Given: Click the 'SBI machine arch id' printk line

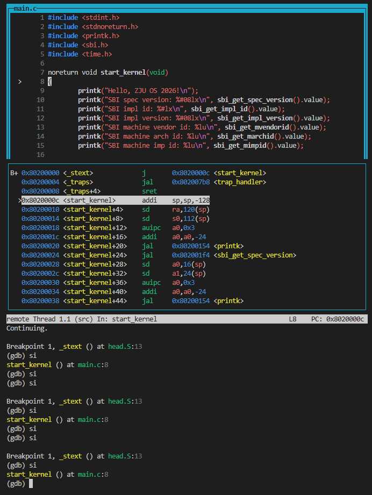Looking at the screenshot, I should coord(195,137).
